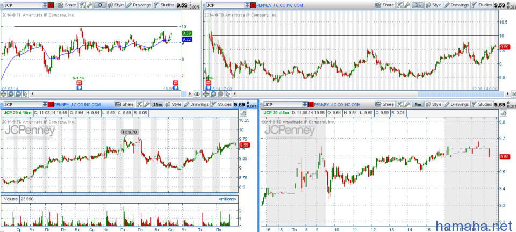This screenshot has height=232, width=516.
Task: Toggle the 5m timeframe button
Action: tap(418, 105)
